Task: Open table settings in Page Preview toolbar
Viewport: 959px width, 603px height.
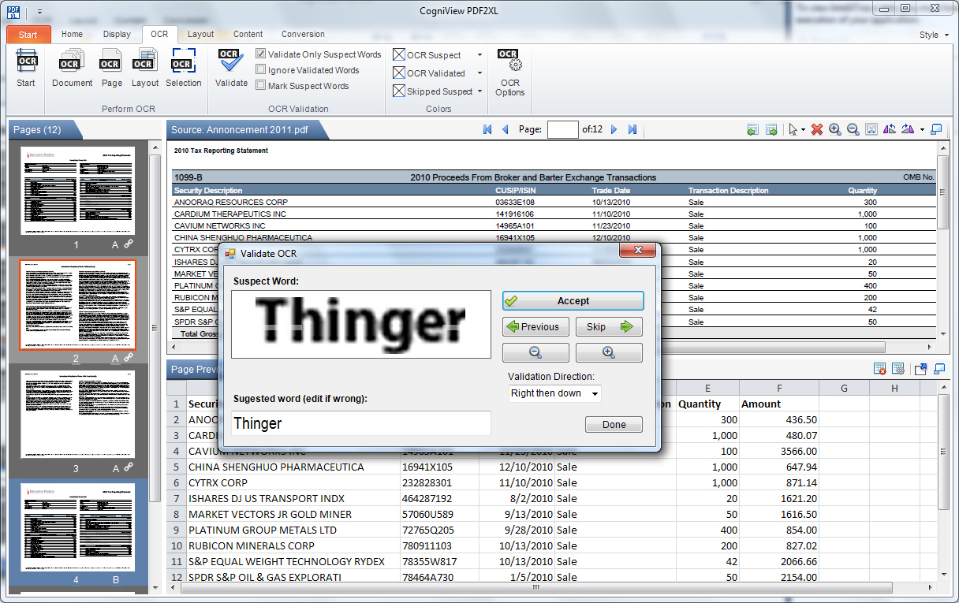Action: coord(897,369)
